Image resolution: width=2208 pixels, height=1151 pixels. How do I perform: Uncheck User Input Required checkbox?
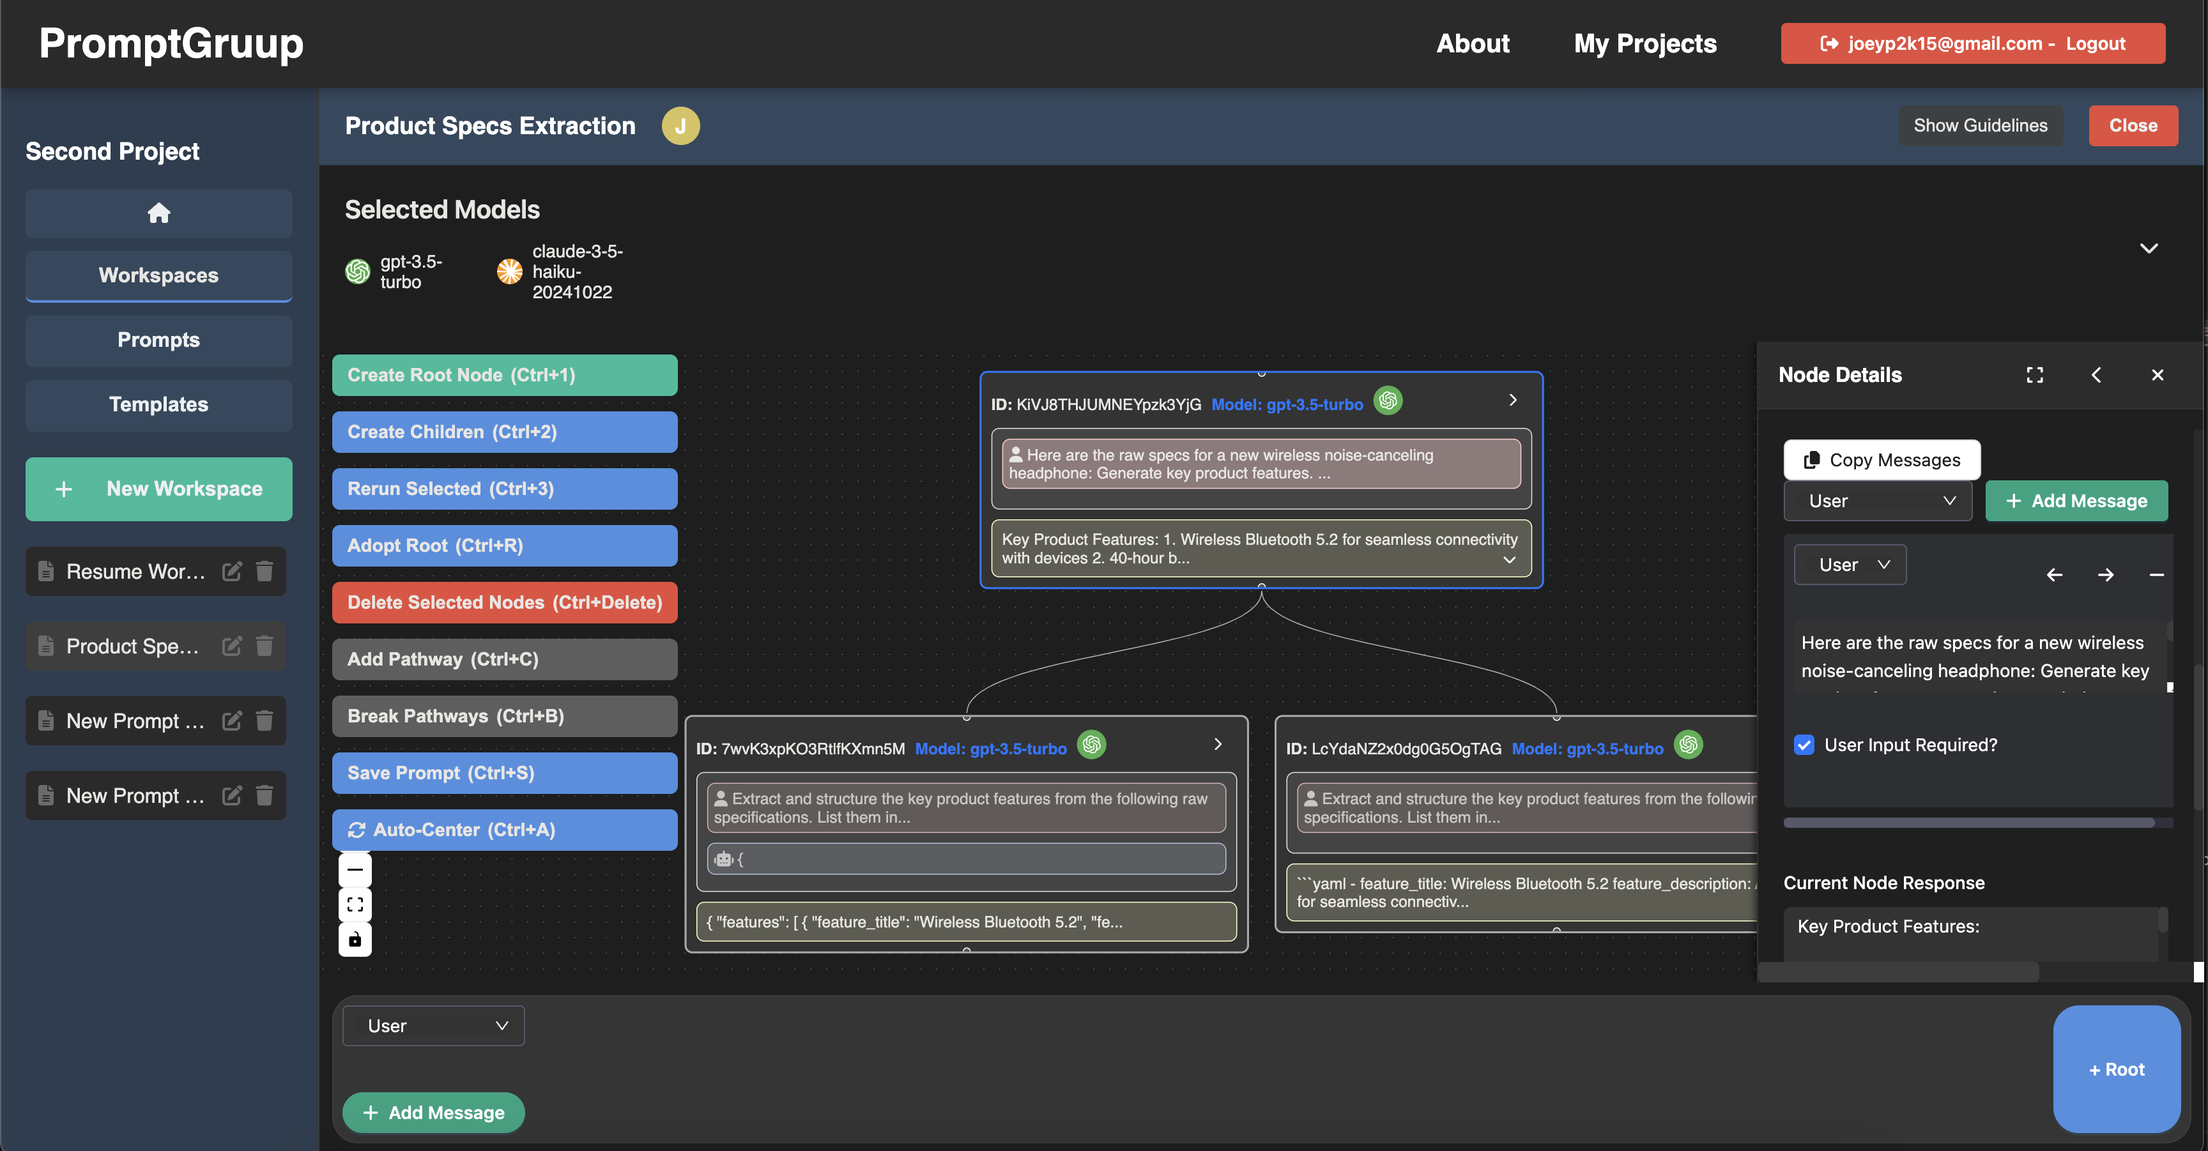coord(1804,745)
